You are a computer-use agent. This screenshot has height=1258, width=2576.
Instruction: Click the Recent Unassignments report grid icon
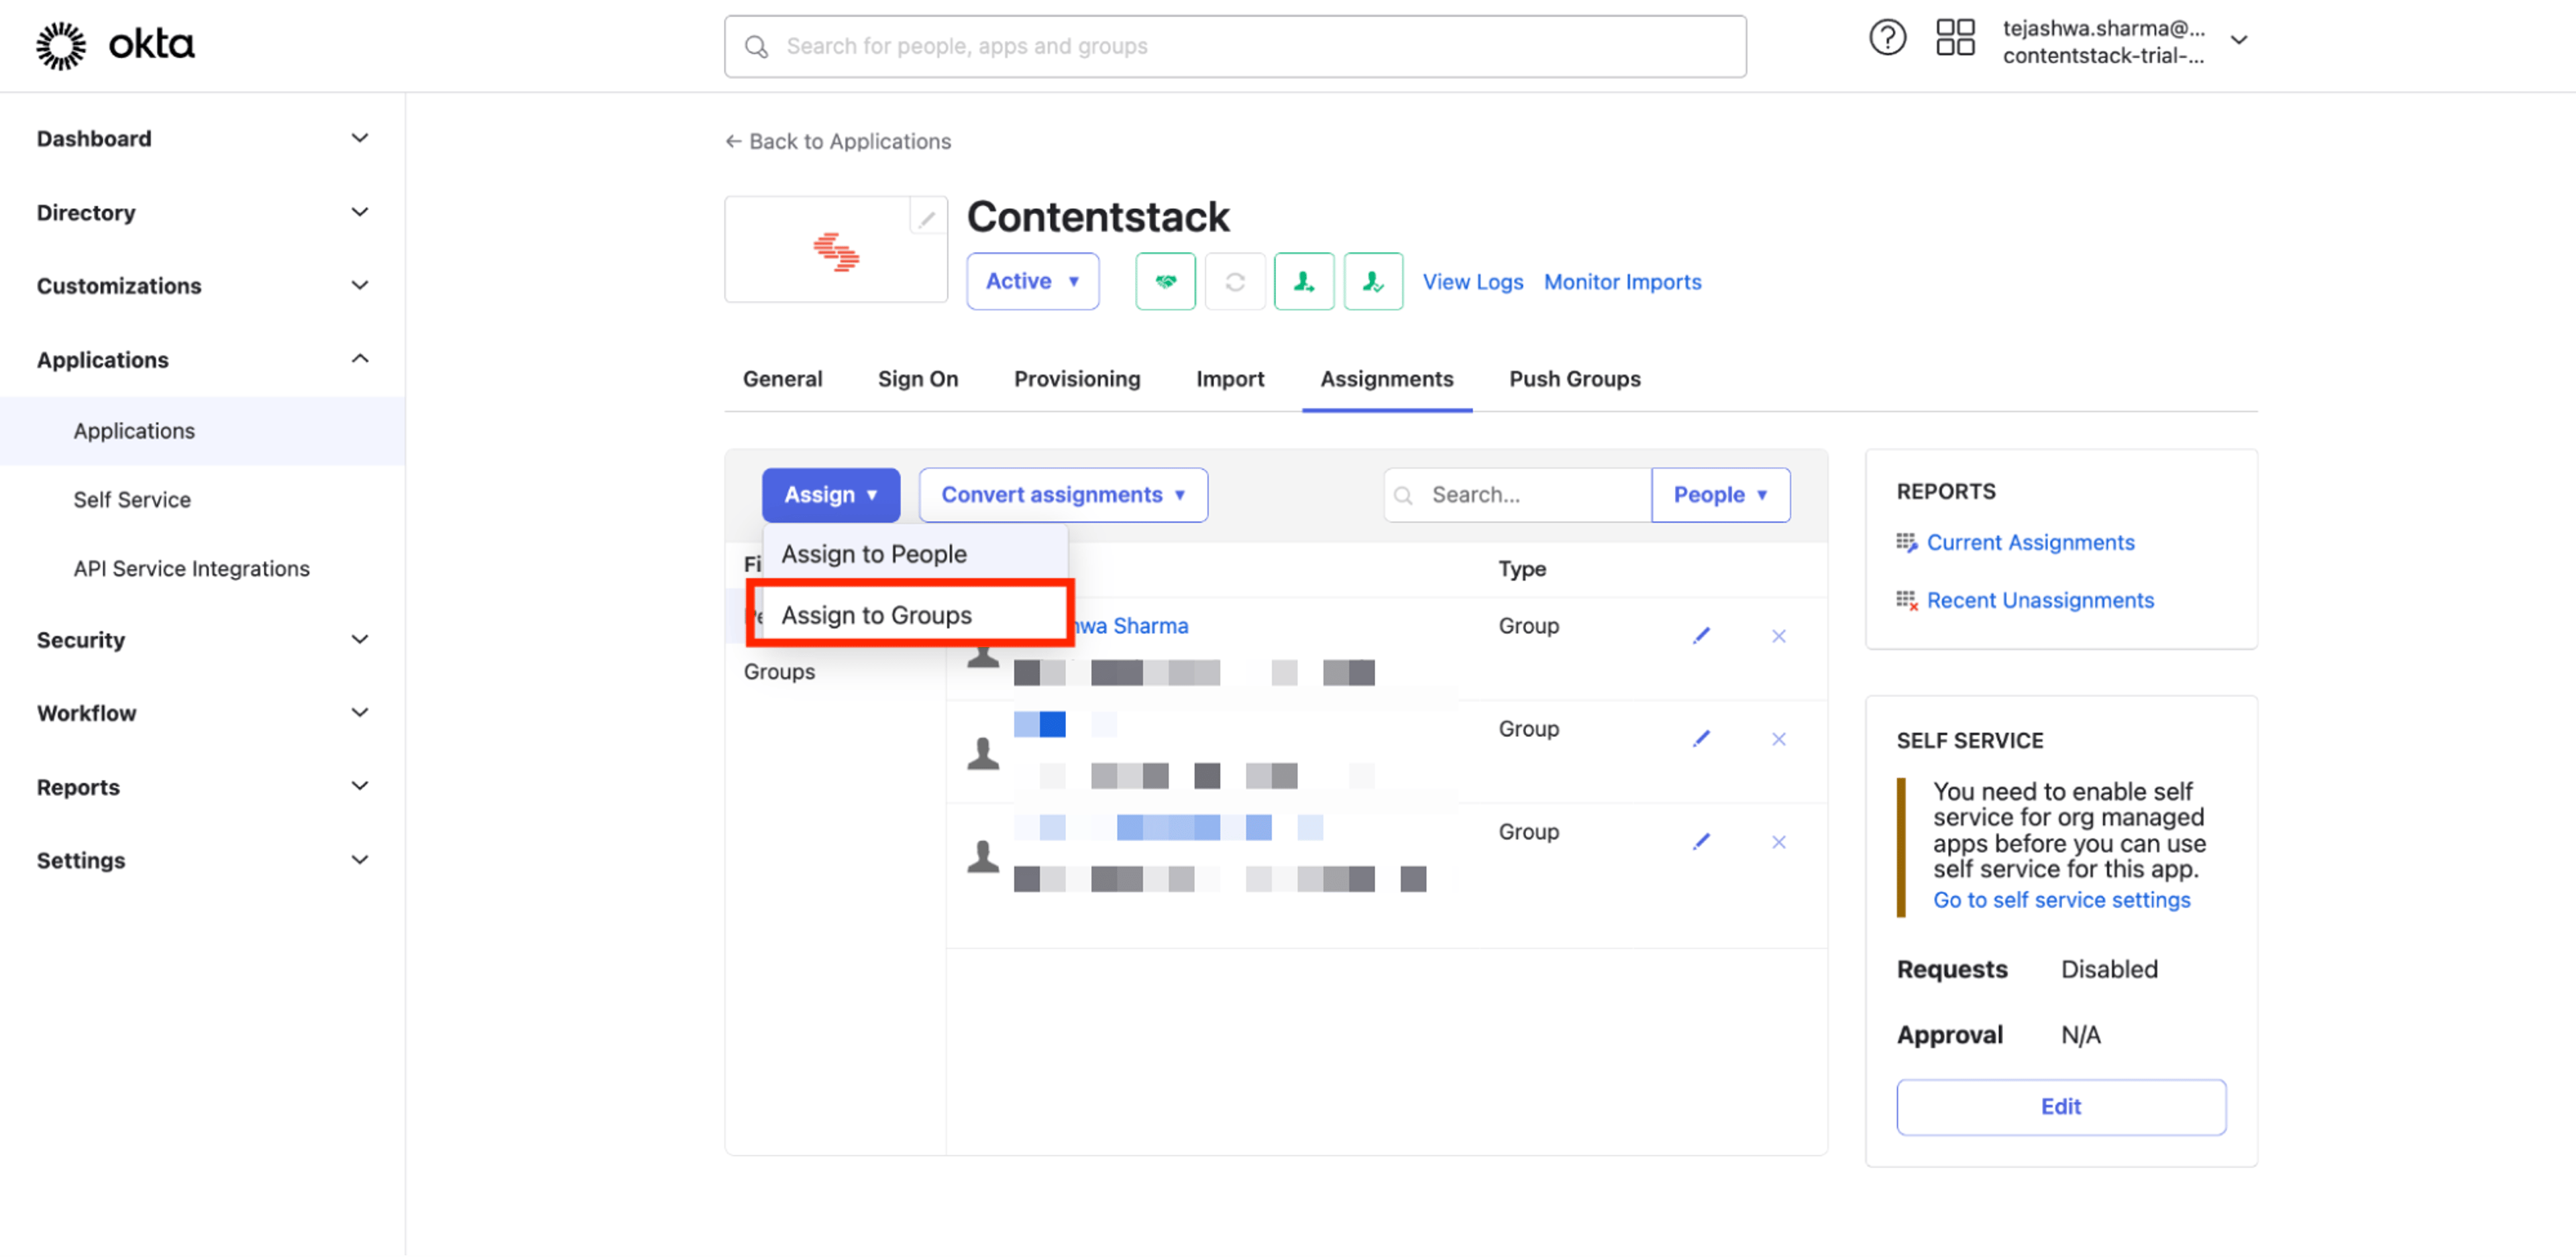(x=1907, y=601)
